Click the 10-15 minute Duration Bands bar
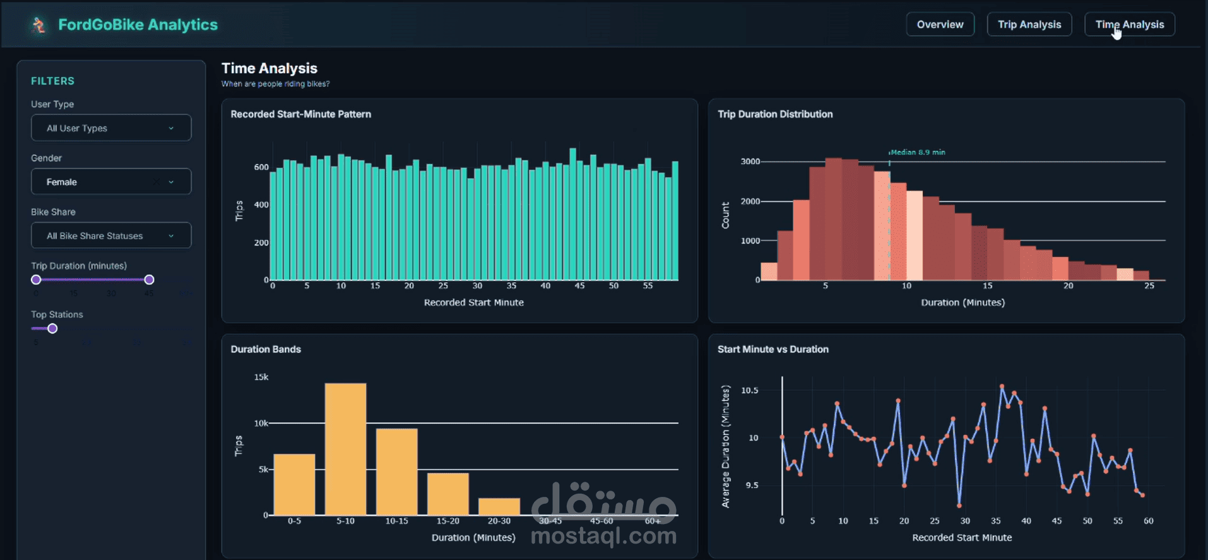Image resolution: width=1208 pixels, height=560 pixels. coord(396,472)
